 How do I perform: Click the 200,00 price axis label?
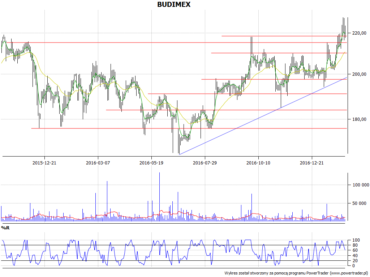pyautogui.click(x=359, y=74)
